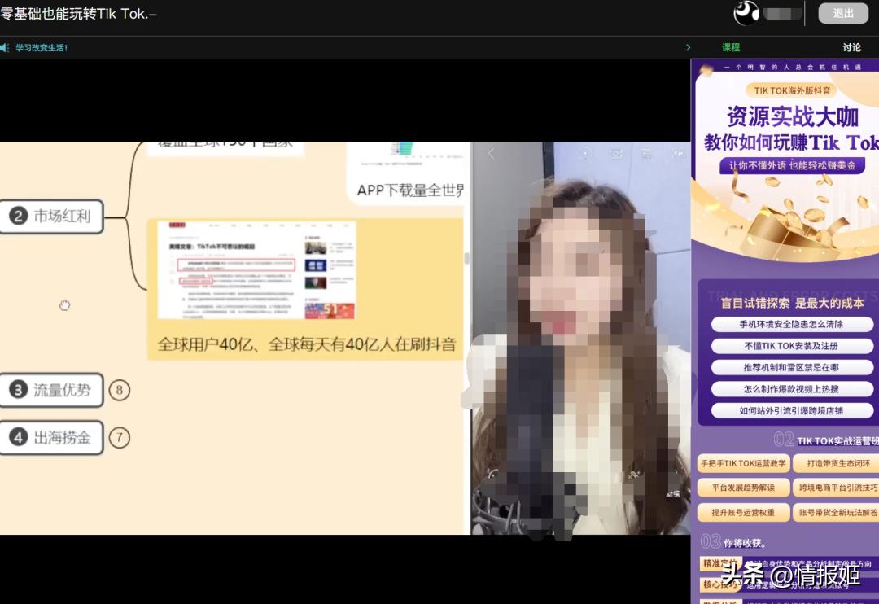The width and height of the screenshot is (879, 604).
Task: Select the 手把手TIK TOK运营教学 tag
Action: 743,463
